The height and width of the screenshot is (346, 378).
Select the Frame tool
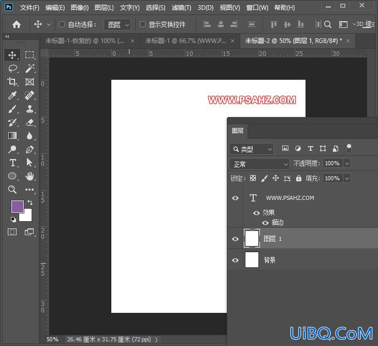coord(30,82)
